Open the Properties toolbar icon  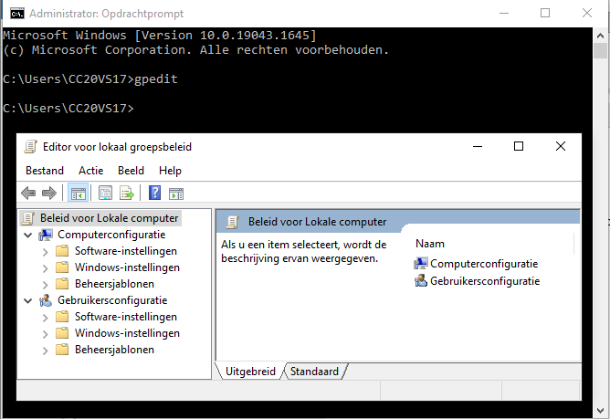105,193
